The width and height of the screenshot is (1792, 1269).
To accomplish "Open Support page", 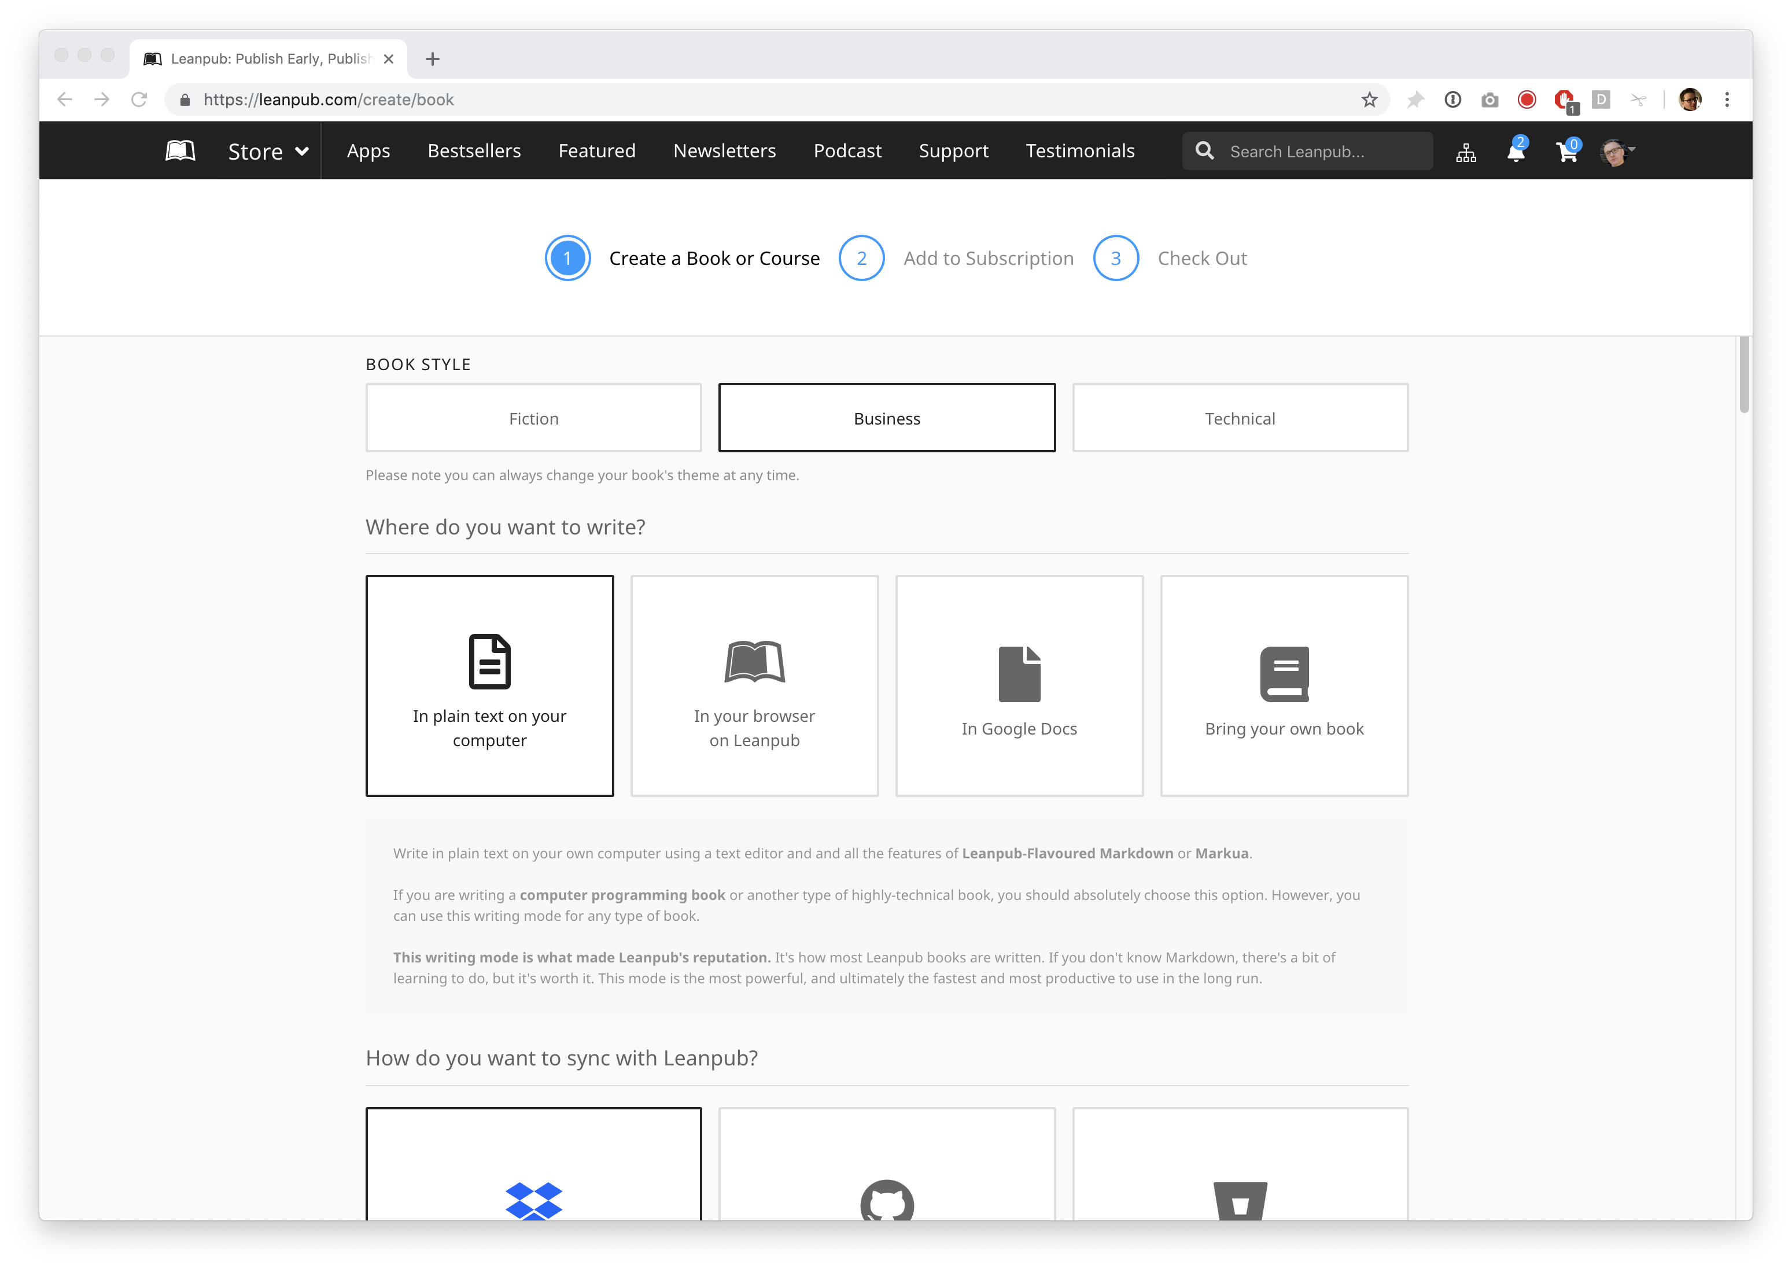I will click(x=953, y=151).
